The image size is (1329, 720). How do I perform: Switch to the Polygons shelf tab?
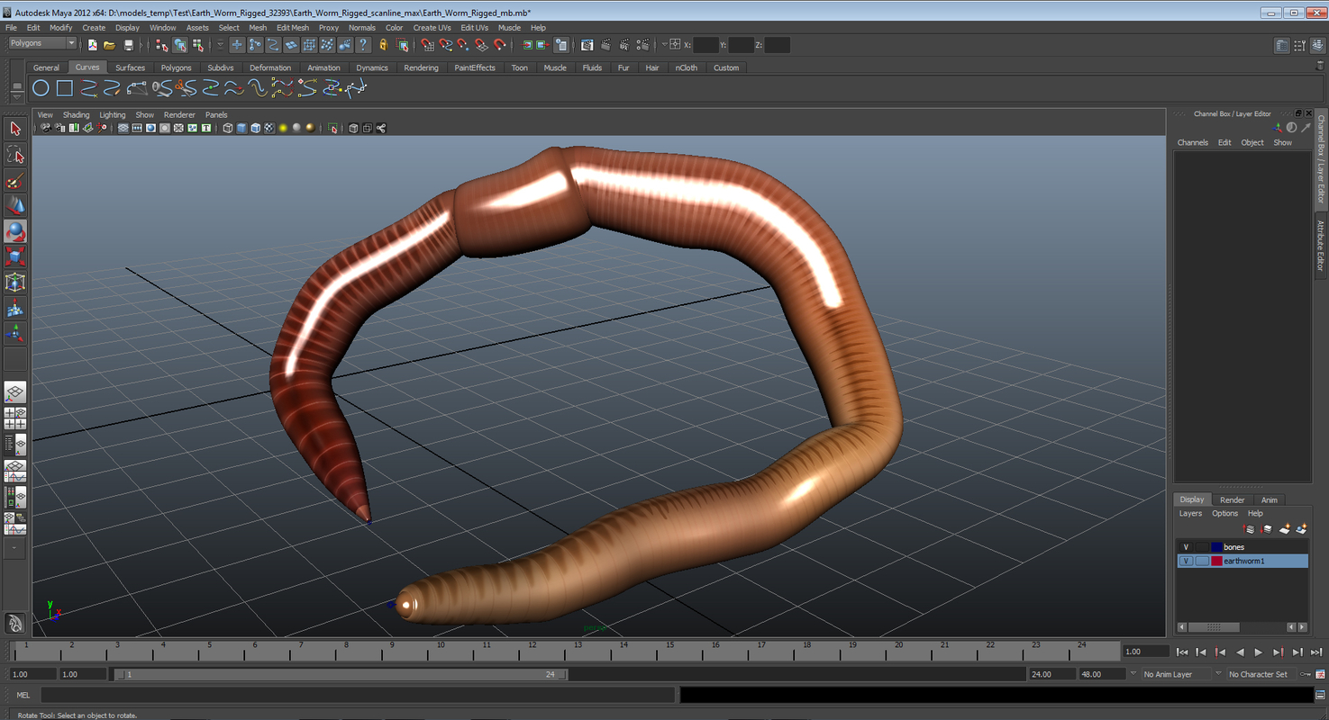176,67
